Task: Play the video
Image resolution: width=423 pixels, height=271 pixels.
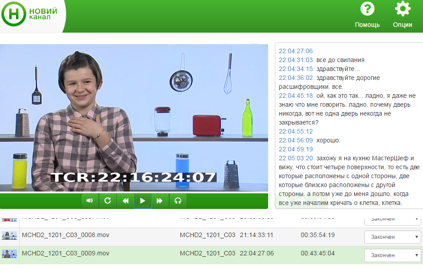Action: point(143,201)
